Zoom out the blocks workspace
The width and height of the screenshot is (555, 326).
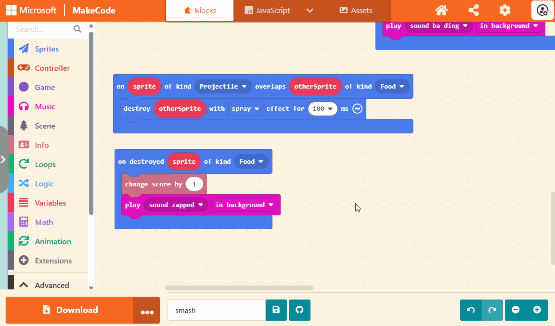(x=516, y=310)
